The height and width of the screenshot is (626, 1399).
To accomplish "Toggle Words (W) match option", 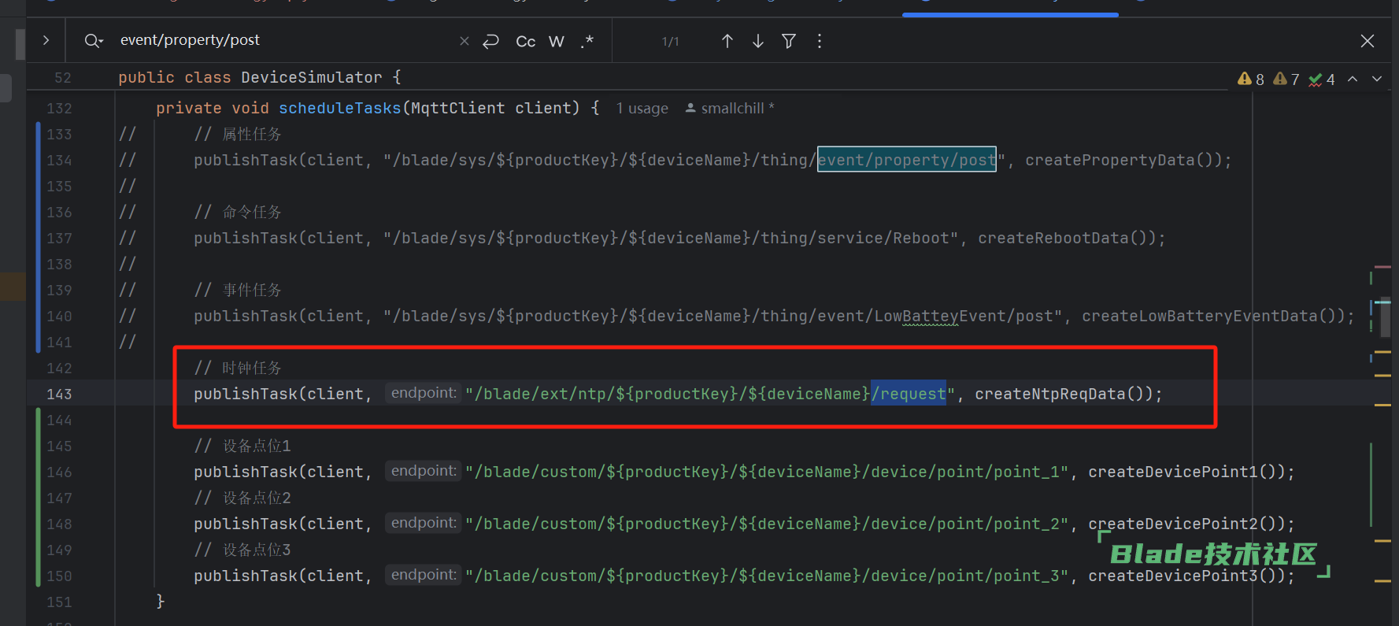I will point(557,41).
